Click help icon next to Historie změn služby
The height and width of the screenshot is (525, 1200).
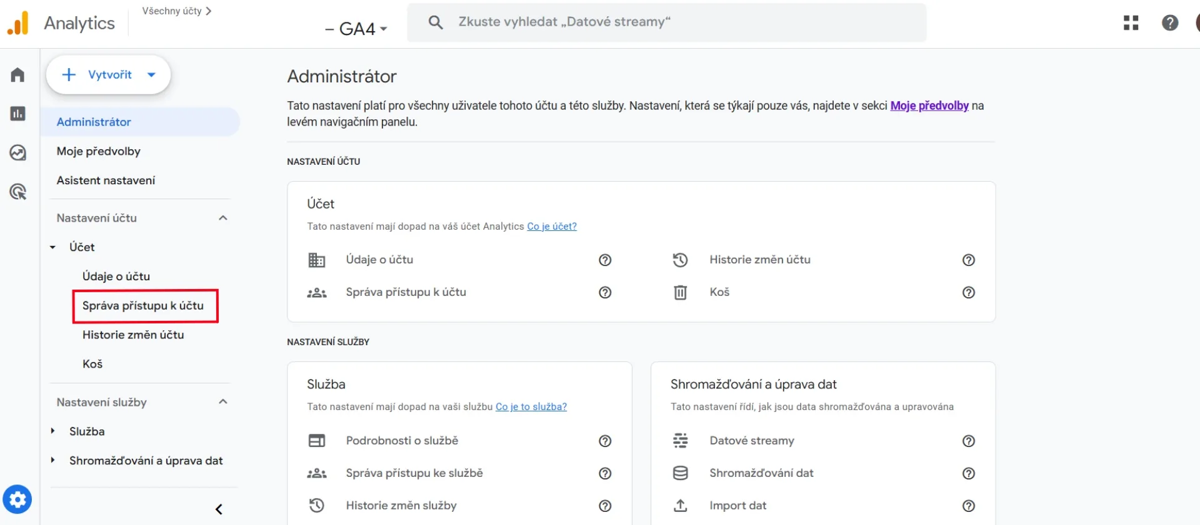(x=605, y=506)
